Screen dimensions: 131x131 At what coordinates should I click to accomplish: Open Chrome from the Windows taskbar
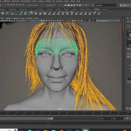click(61, 130)
